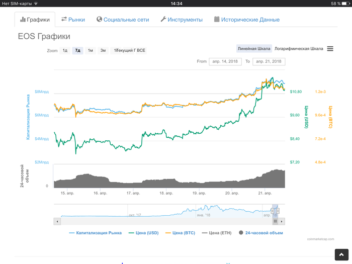Toggle Цена (BTC) series in legend
Image resolution: width=352 pixels, height=264 pixels.
[180, 233]
